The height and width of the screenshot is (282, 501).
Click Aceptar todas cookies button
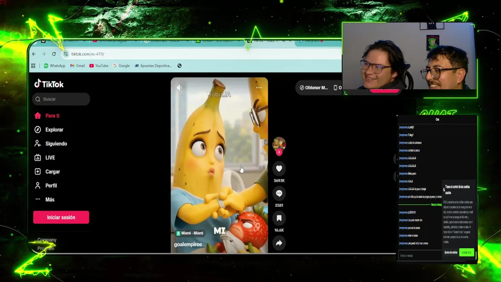[467, 253]
